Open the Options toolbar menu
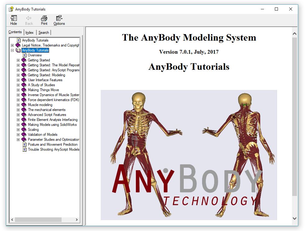 (x=59, y=20)
